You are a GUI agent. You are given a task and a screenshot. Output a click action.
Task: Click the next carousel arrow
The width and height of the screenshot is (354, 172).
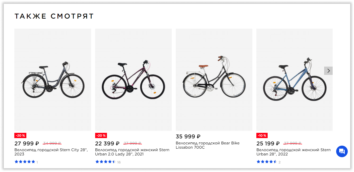[x=328, y=71]
